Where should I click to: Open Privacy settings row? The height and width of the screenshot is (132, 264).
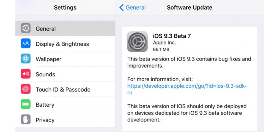pos(65,120)
